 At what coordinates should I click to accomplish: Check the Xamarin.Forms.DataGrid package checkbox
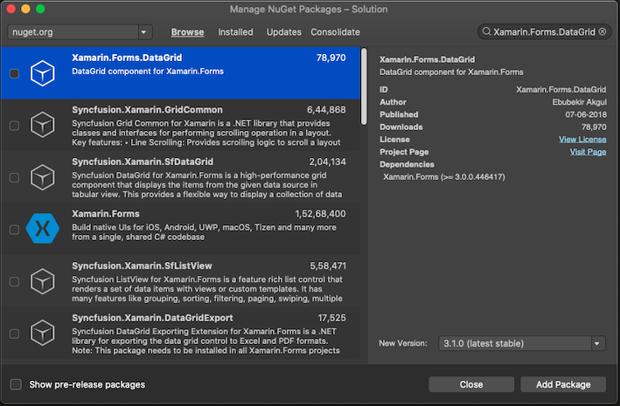(14, 73)
